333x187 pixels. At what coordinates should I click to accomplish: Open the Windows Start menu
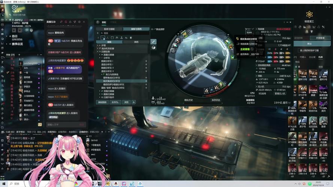tap(4, 184)
